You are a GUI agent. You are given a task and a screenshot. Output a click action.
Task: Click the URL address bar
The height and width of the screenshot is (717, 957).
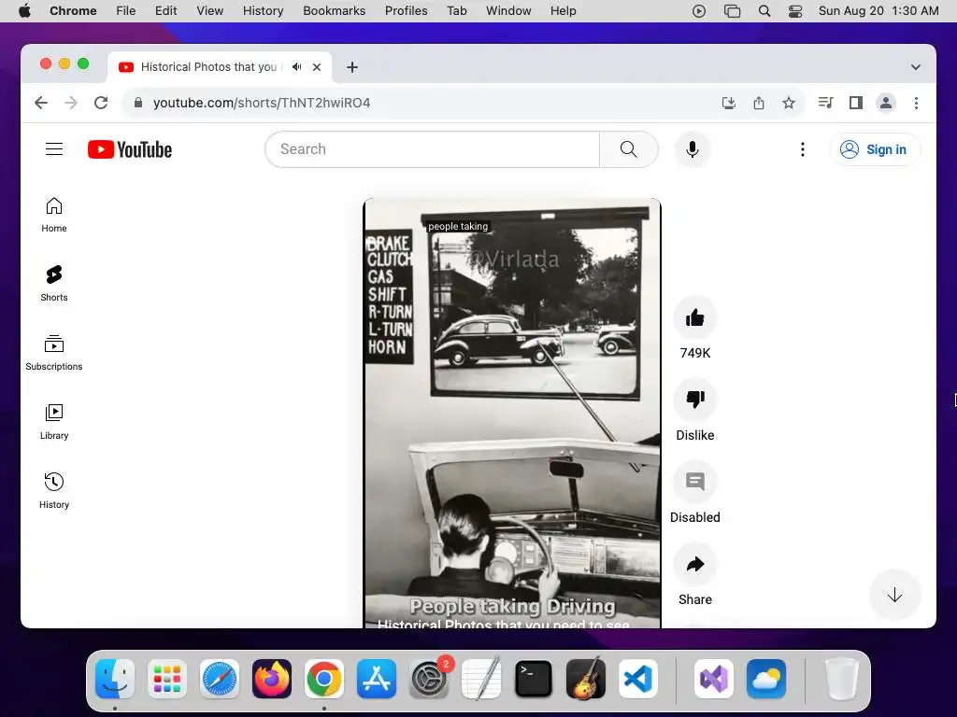click(421, 103)
